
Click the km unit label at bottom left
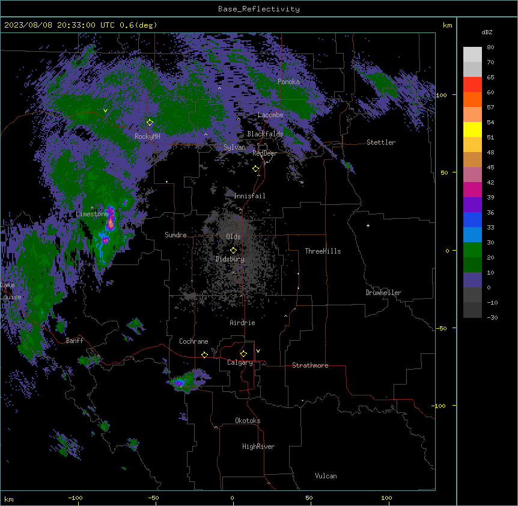(x=9, y=499)
